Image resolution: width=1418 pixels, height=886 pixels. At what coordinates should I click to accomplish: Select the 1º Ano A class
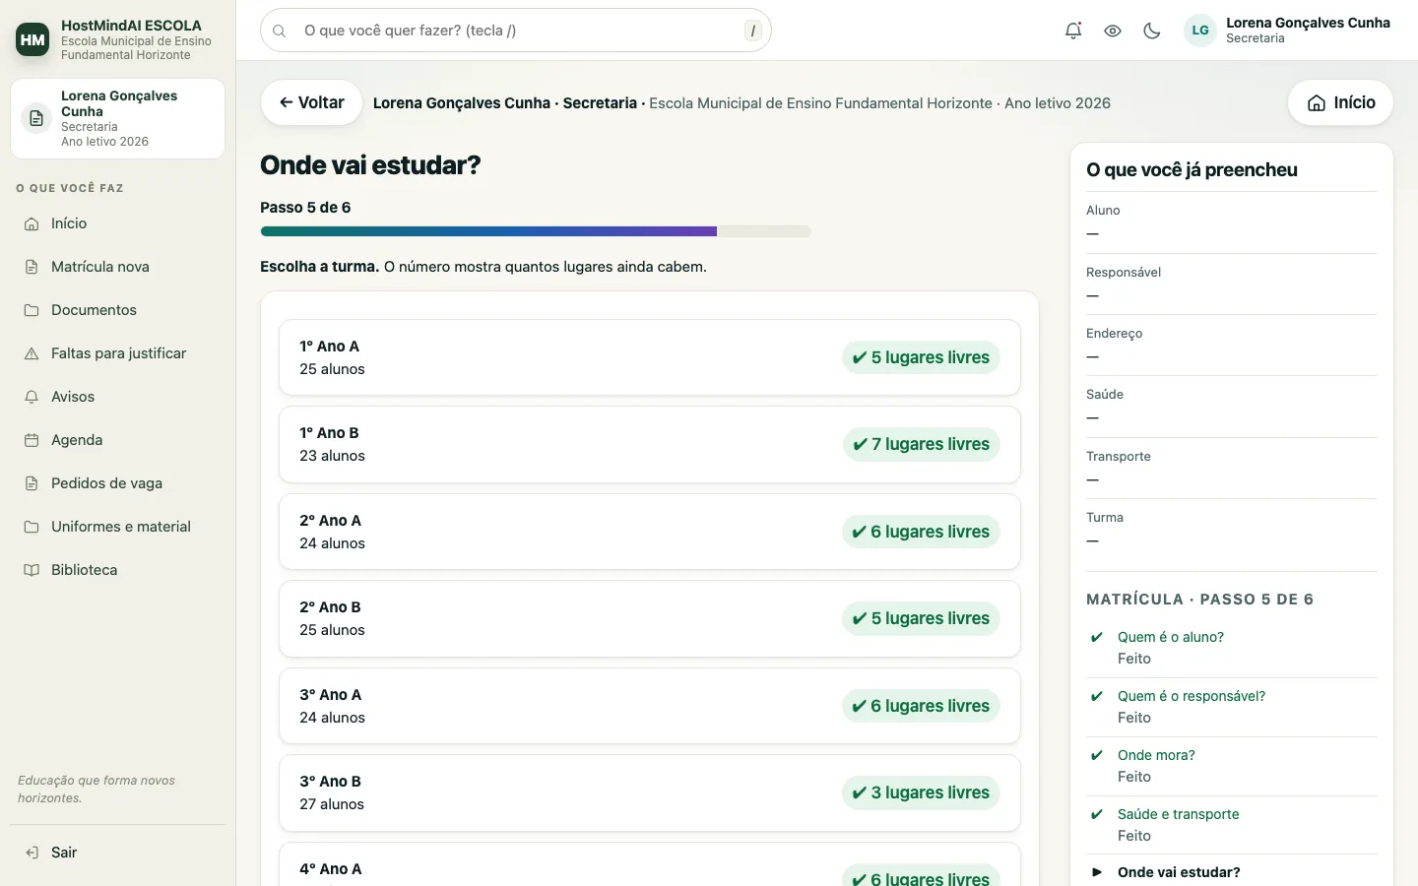(x=650, y=357)
